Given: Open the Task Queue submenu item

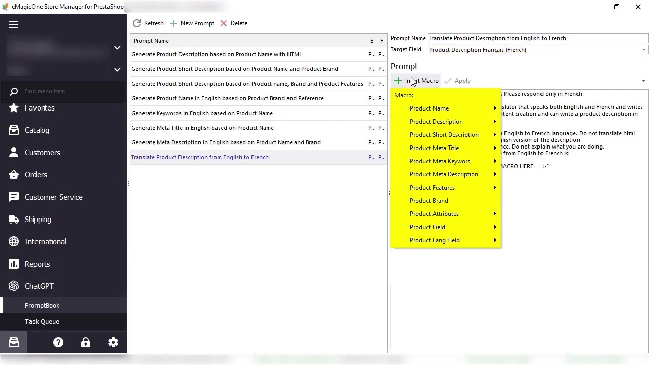Looking at the screenshot, I should [63, 322].
